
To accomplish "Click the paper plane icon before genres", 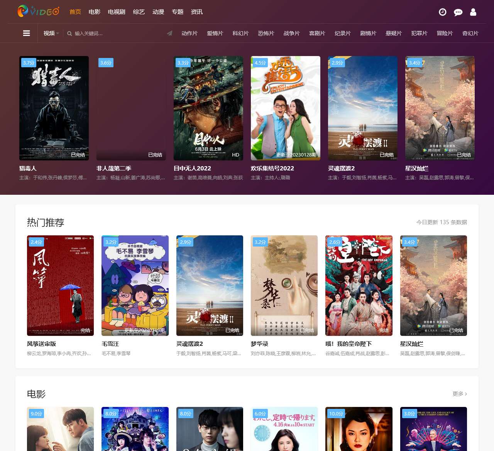I will tap(169, 33).
